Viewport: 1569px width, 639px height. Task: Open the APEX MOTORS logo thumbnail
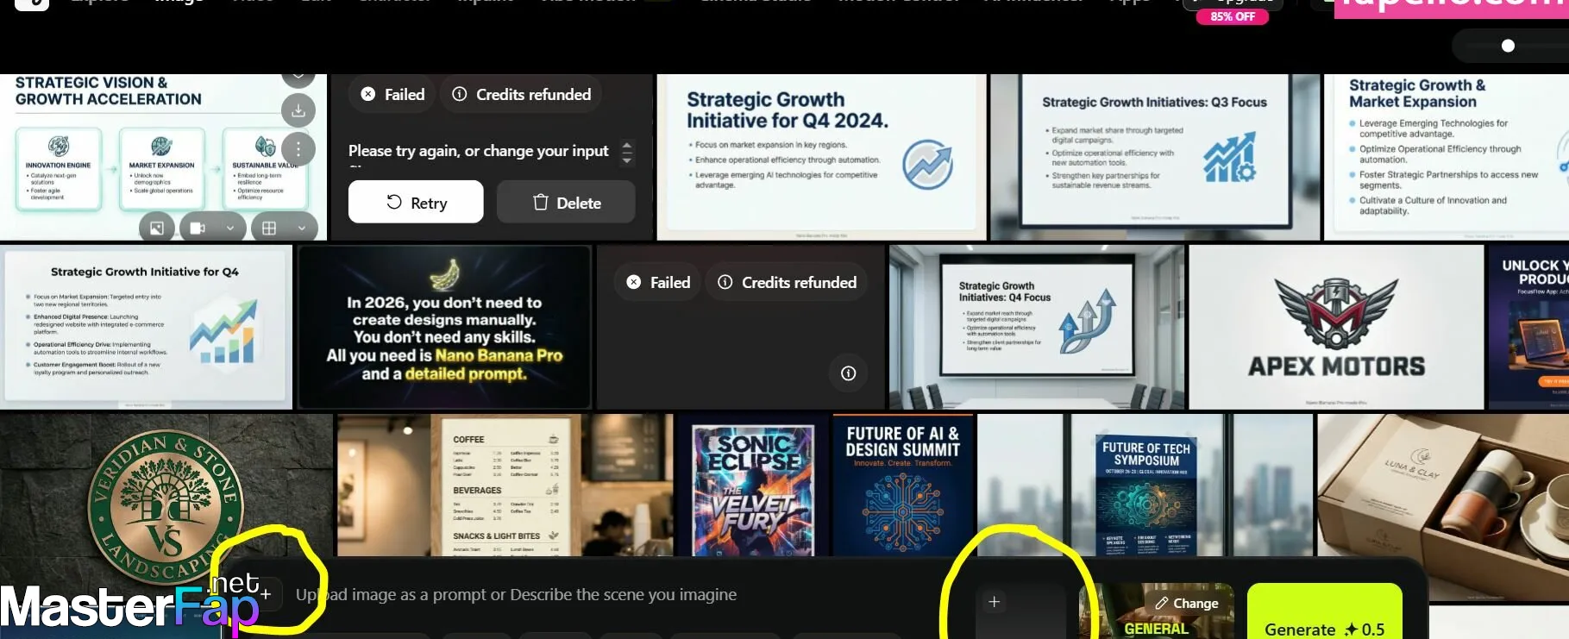(1336, 327)
